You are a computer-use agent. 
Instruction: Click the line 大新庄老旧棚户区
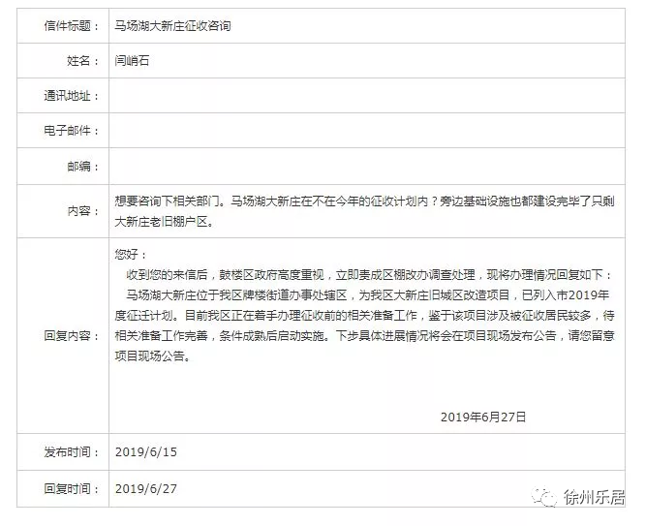[164, 222]
